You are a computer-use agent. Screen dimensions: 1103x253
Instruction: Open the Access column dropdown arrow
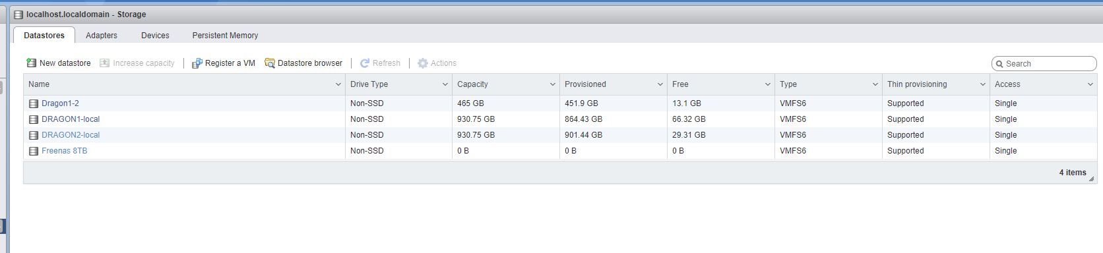point(1090,84)
